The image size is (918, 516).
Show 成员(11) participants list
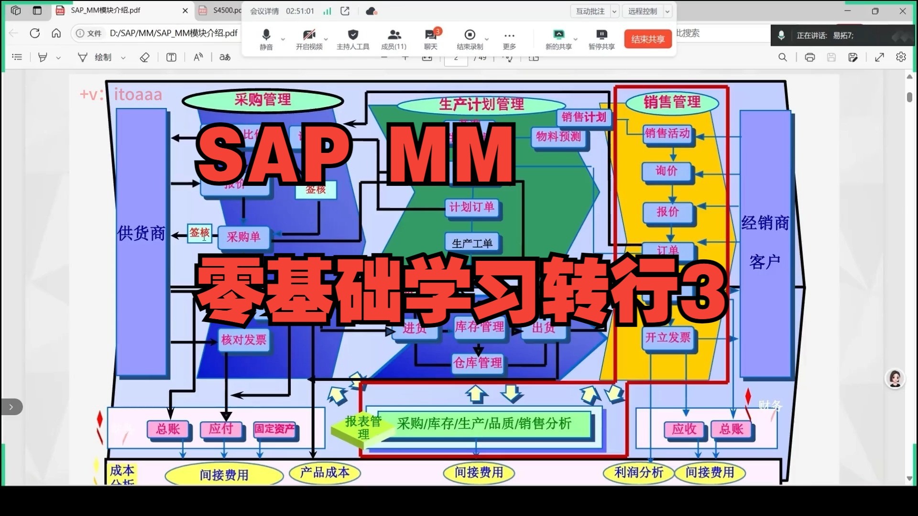tap(393, 39)
